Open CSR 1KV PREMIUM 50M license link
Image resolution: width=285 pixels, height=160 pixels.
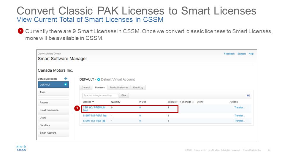[94, 109]
